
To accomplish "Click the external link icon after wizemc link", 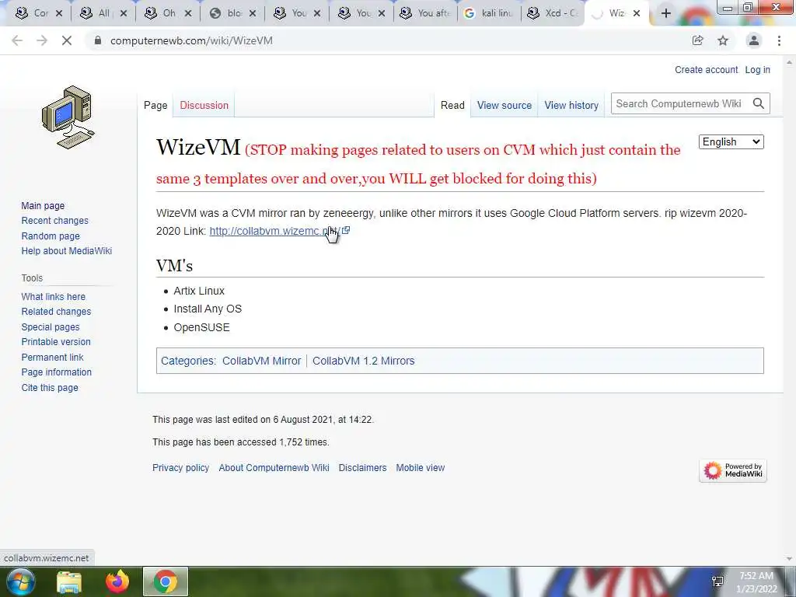I will 346,230.
